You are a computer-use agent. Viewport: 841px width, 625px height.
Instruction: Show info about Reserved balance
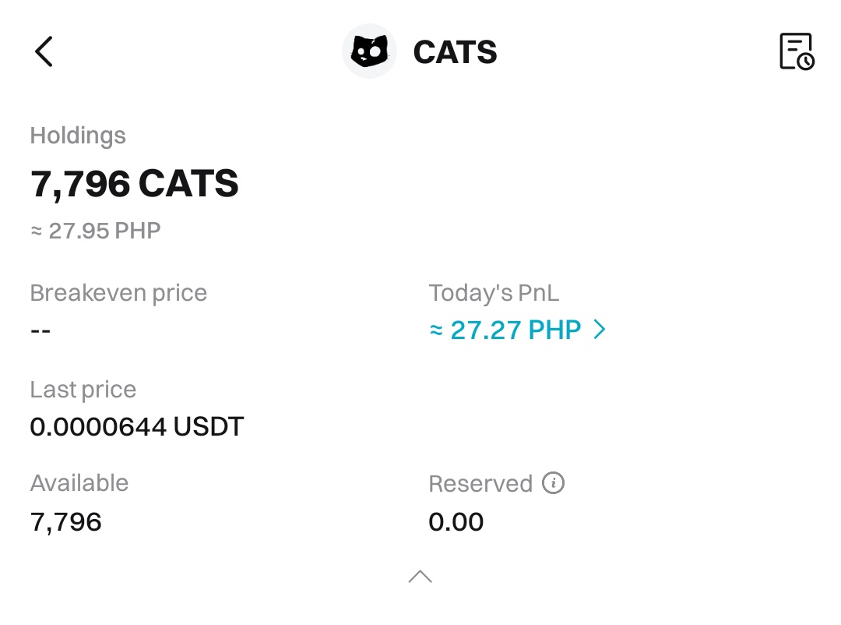click(553, 483)
